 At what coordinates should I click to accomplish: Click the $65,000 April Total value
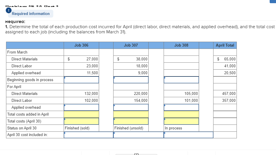[226, 59]
